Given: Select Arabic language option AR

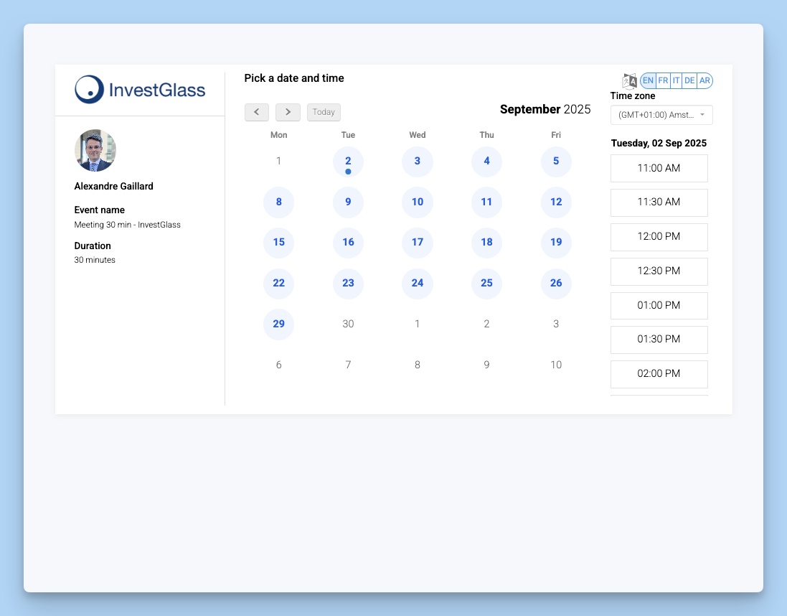Looking at the screenshot, I should click(x=704, y=81).
